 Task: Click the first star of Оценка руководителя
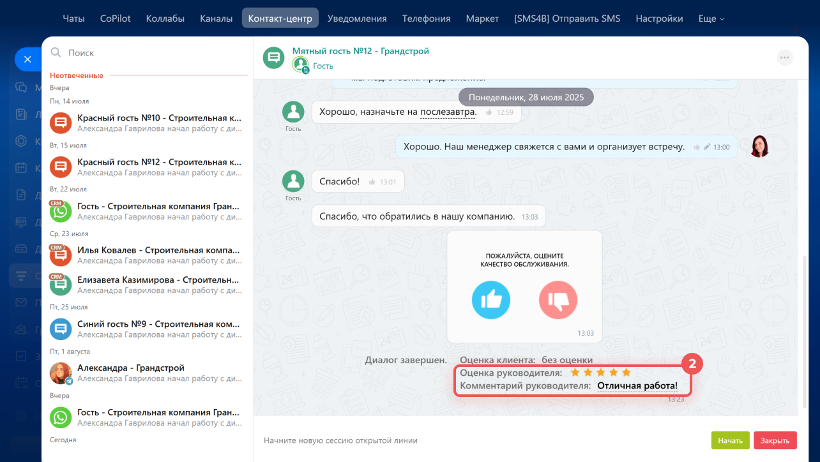pyautogui.click(x=575, y=372)
